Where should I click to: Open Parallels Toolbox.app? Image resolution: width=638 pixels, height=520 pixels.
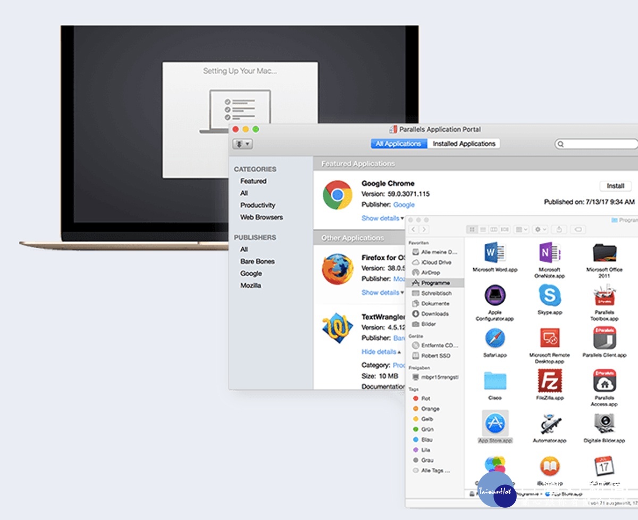[x=604, y=295]
